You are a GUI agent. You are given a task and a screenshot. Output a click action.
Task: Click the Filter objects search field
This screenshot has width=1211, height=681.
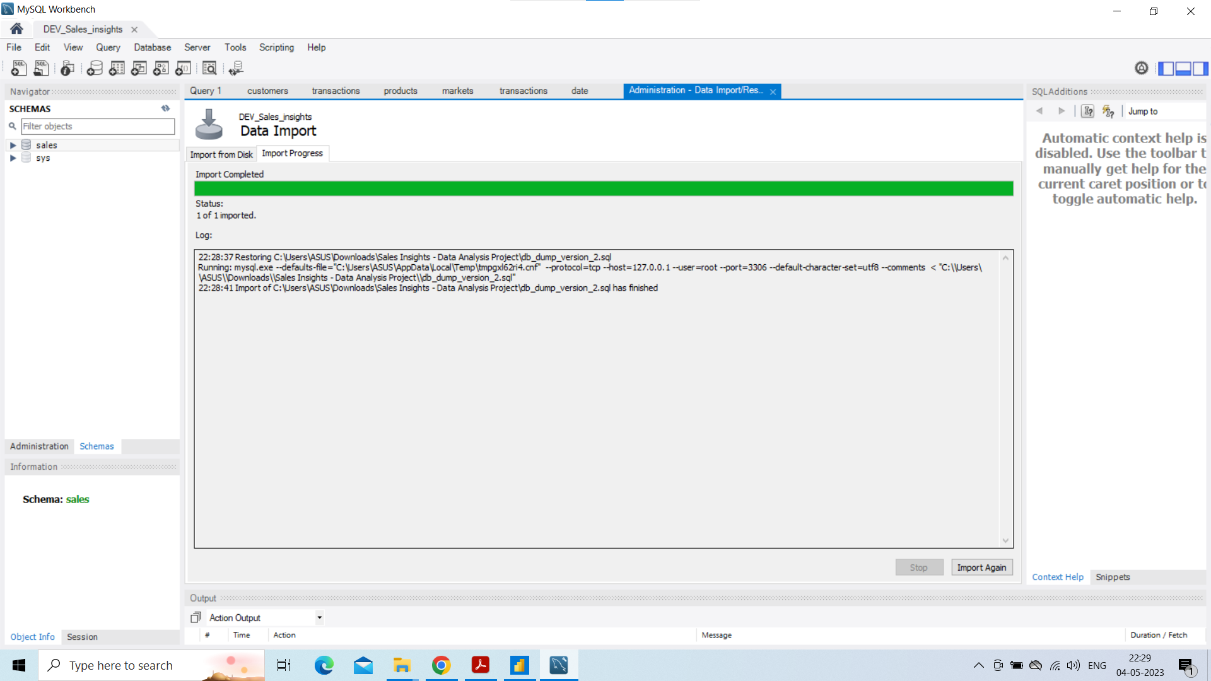click(98, 126)
